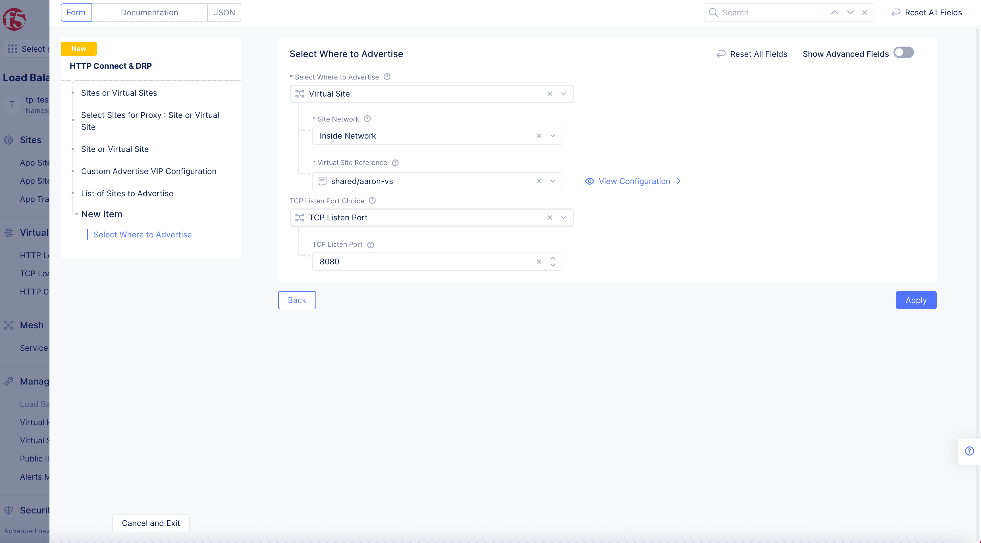Viewport: 981px width, 543px height.
Task: Click help icon next to Select Where to Advertise
Action: pyautogui.click(x=387, y=77)
